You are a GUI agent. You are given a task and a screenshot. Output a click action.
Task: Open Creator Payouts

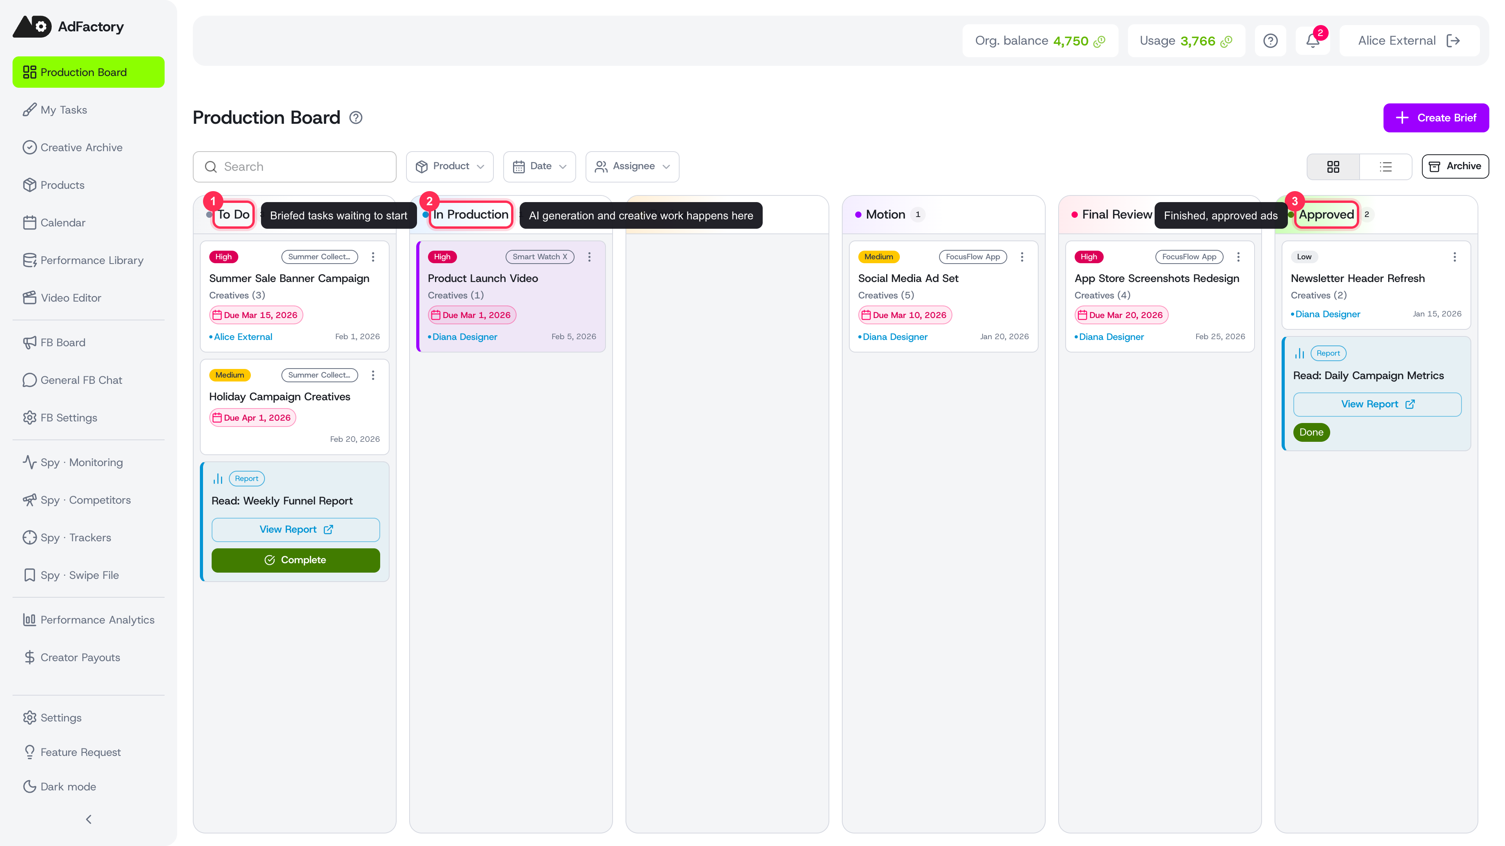(89, 658)
